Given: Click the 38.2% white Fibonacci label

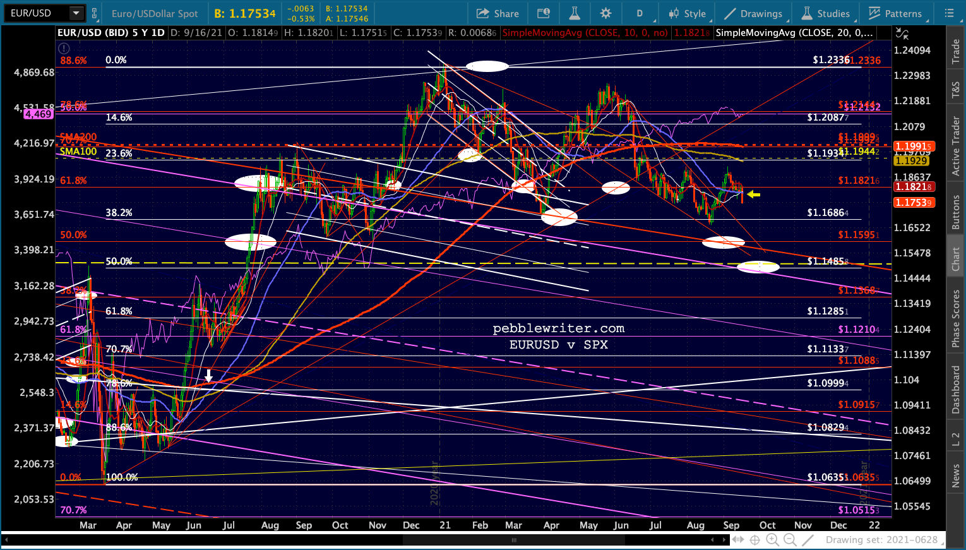Looking at the screenshot, I should pos(119,213).
